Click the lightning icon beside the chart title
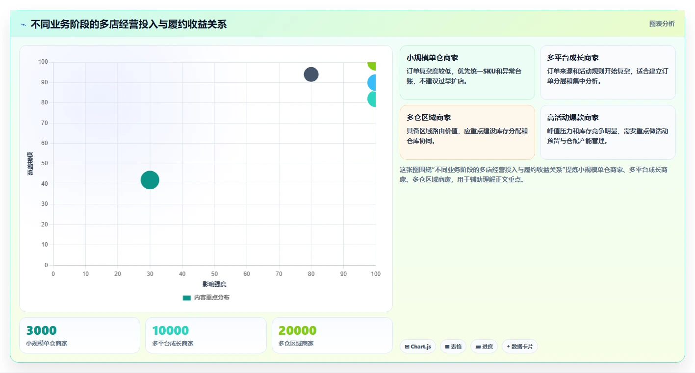The height and width of the screenshot is (373, 695). click(23, 25)
